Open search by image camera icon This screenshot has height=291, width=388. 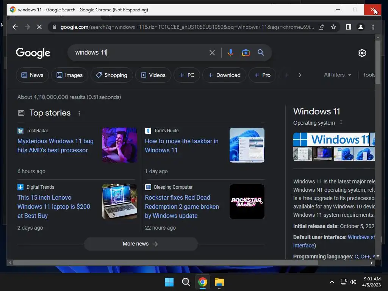coord(246,53)
